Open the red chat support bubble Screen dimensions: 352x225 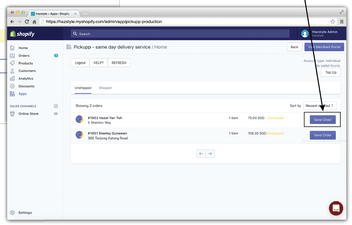(x=336, y=208)
